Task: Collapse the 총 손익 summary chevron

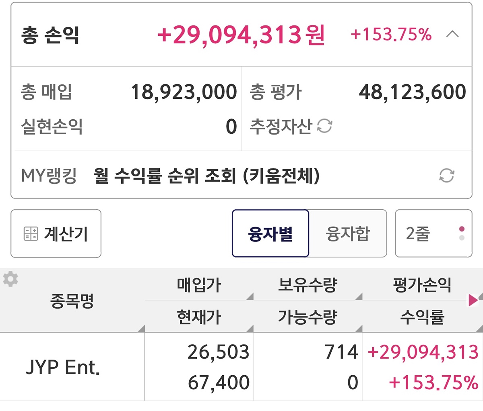Action: 452,35
